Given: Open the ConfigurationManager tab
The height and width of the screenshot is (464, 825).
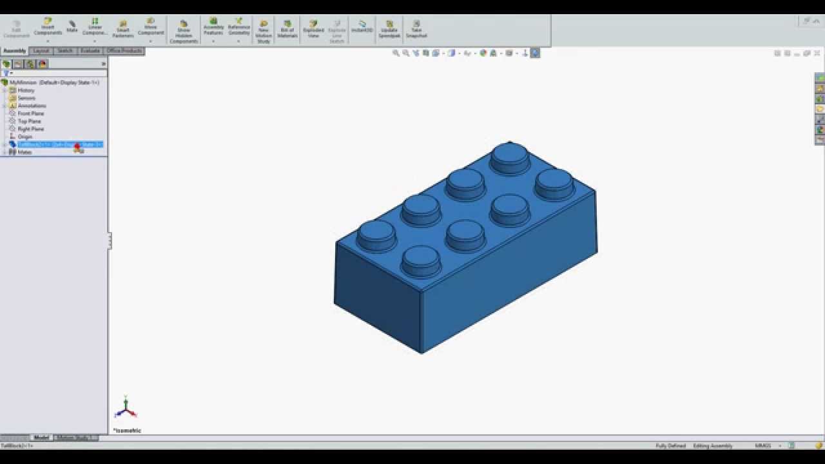Looking at the screenshot, I should coord(30,64).
